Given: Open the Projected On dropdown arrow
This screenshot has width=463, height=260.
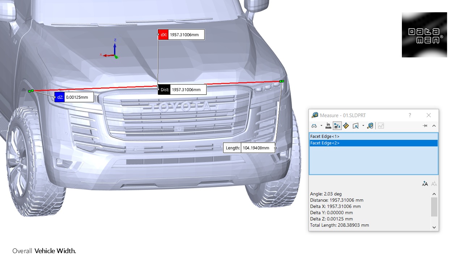Looking at the screenshot, I should click(363, 126).
